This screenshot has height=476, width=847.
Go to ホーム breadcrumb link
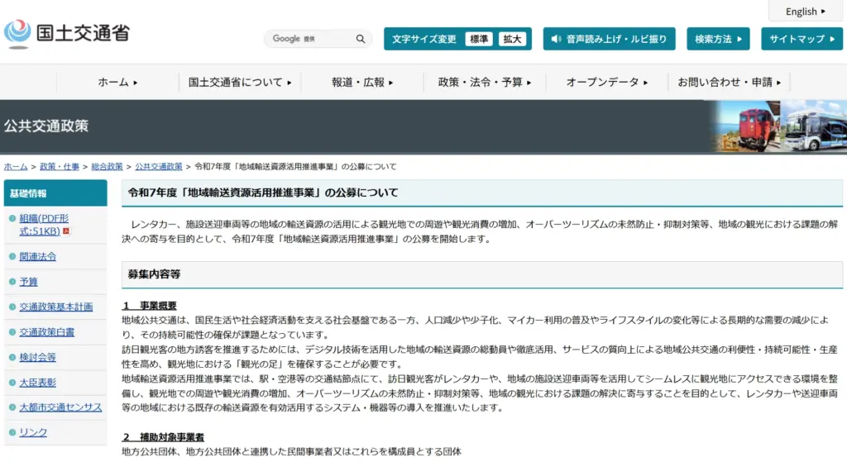(x=16, y=167)
